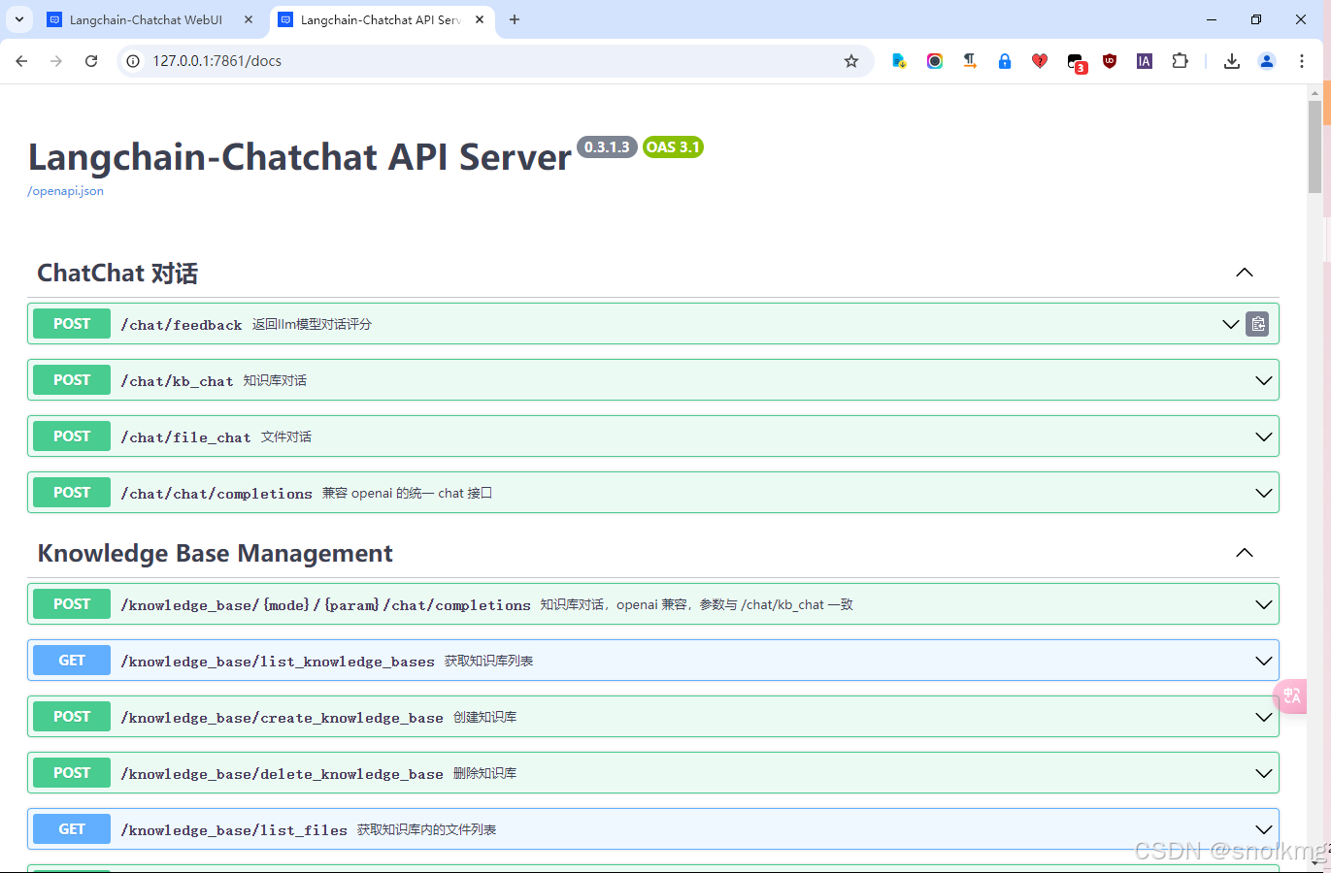1331x873 pixels.
Task: Collapse the Knowledge Base Management section
Action: (1244, 553)
